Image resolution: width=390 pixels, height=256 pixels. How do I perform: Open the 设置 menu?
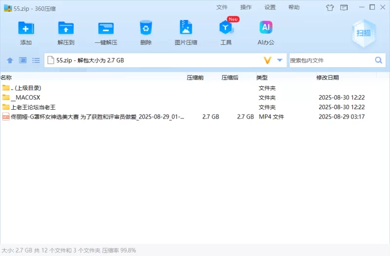tap(270, 7)
